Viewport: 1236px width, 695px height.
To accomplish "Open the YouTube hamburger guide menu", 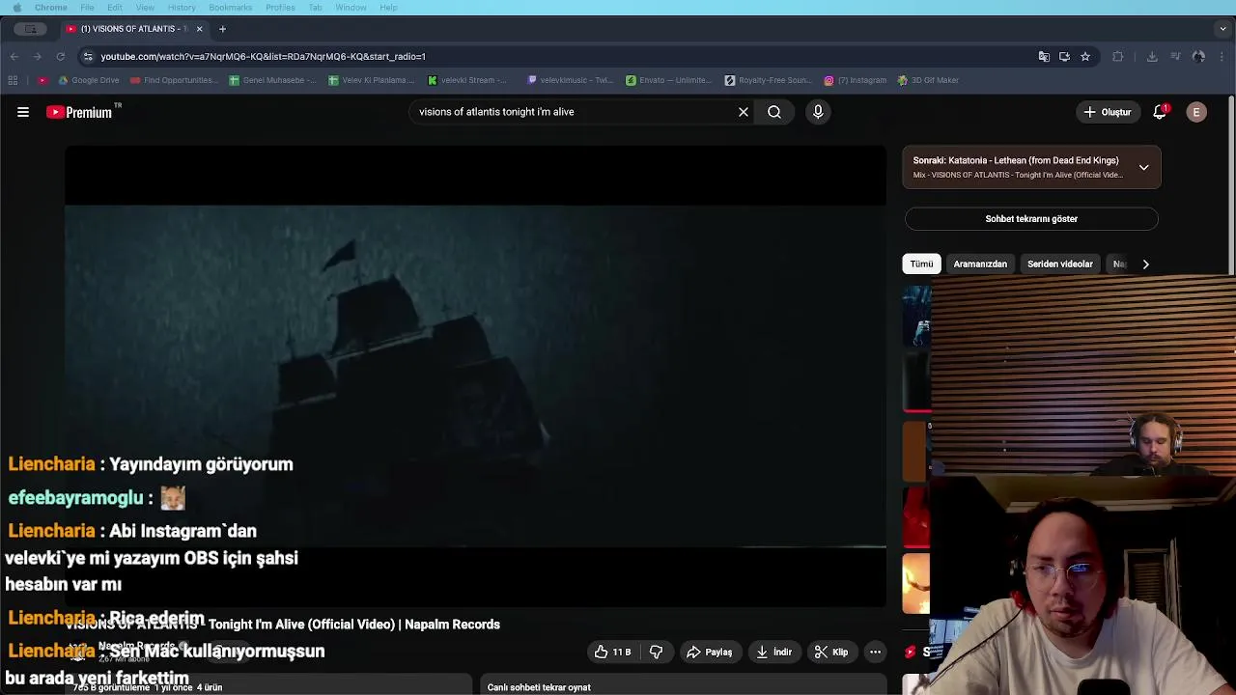I will [23, 112].
